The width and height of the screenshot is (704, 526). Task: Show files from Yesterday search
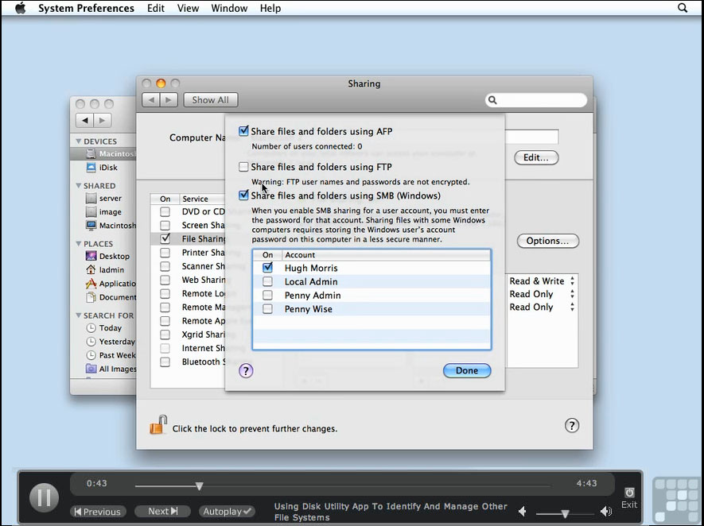tap(111, 342)
